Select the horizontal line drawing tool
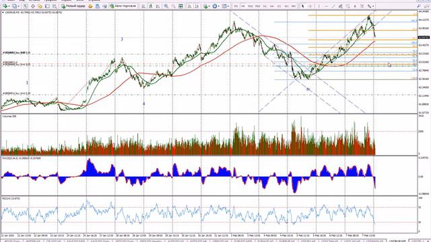This screenshot has width=431, height=242. pyautogui.click(x=326, y=6)
